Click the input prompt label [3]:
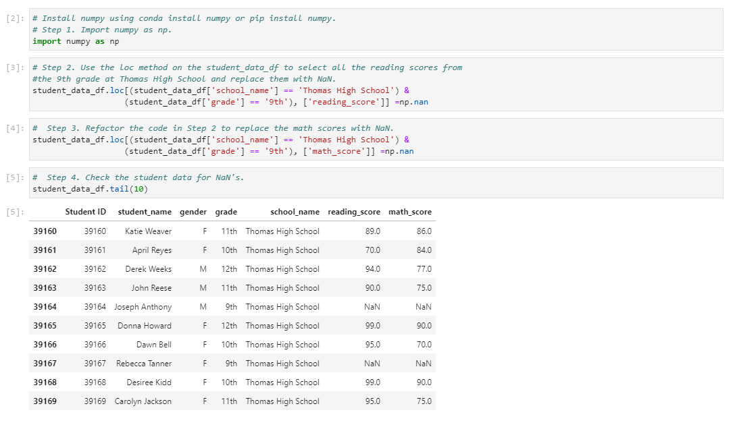Viewport: 733px width, 427px height. point(15,68)
